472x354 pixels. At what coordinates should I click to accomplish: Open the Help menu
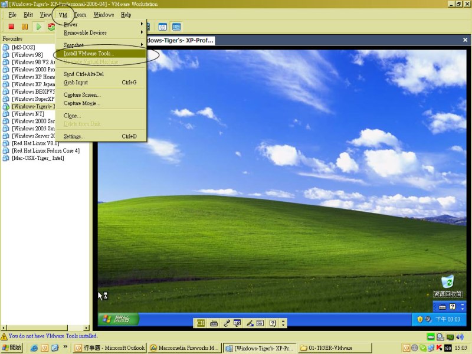click(126, 15)
